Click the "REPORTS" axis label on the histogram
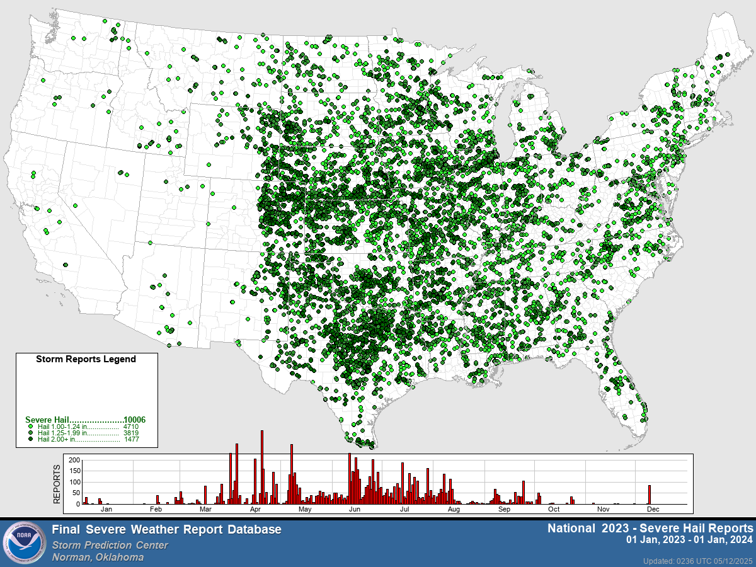756x567 pixels. click(x=56, y=484)
